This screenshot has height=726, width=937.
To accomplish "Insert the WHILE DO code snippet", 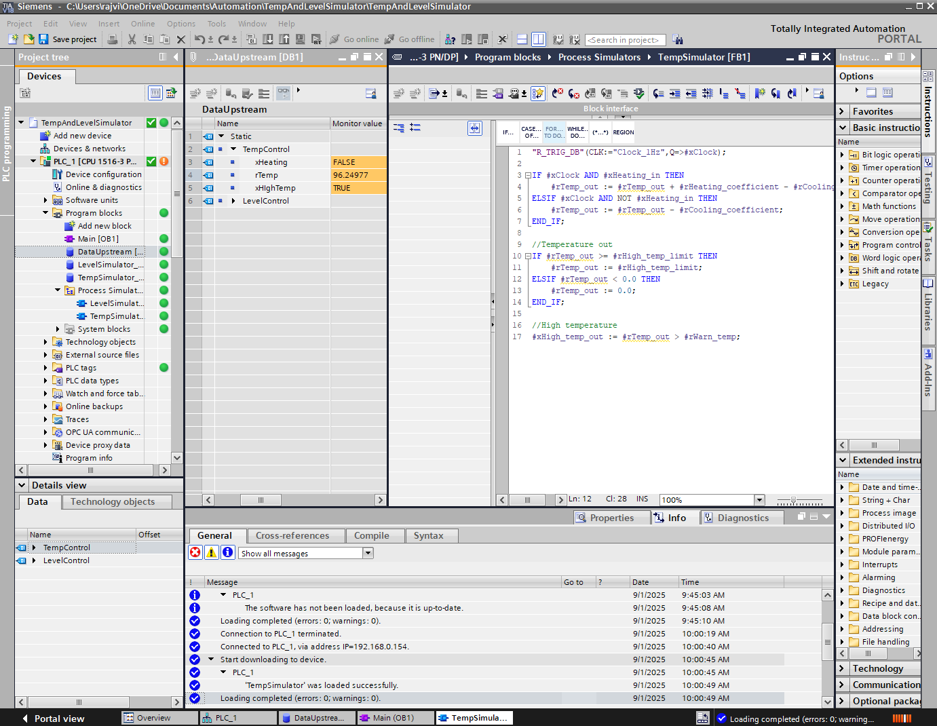I will (x=577, y=132).
